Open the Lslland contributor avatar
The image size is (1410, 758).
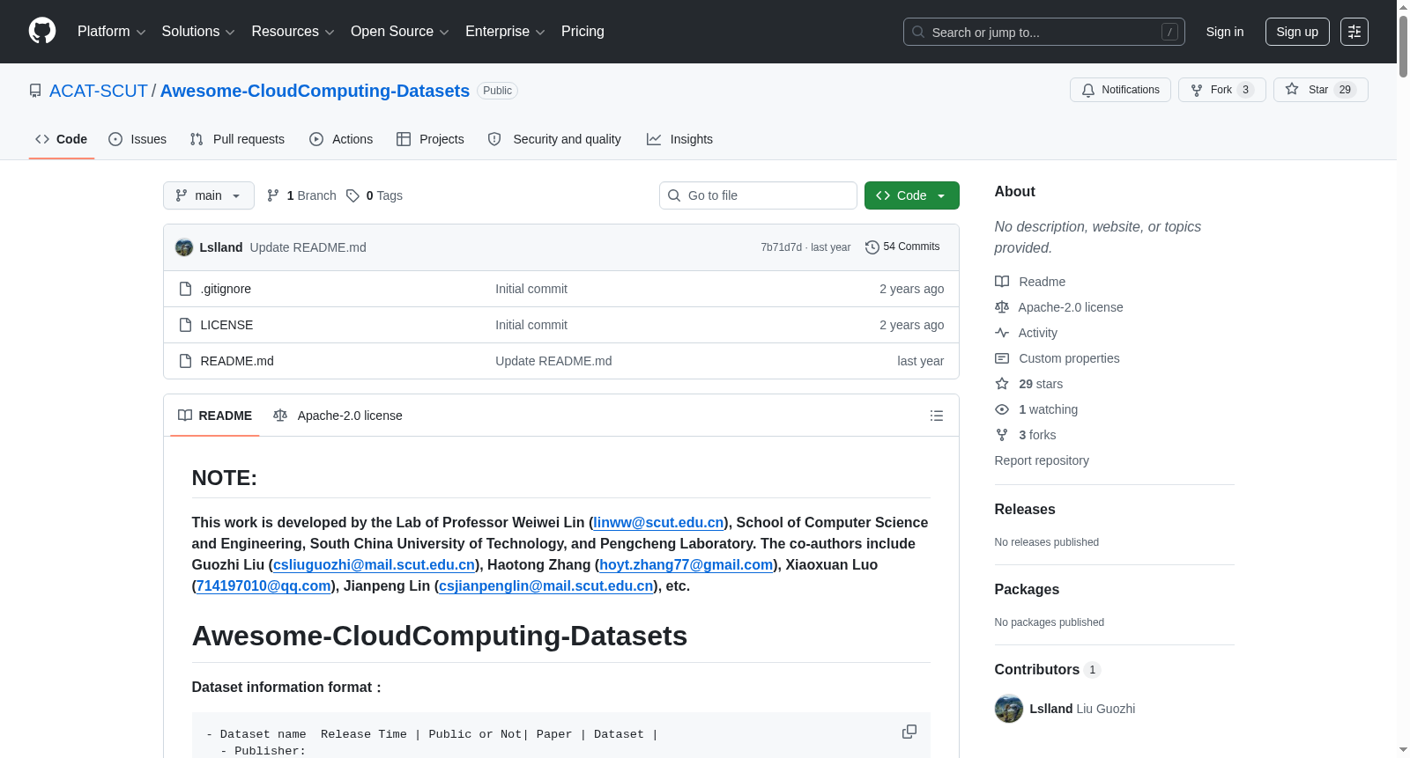tap(1009, 709)
